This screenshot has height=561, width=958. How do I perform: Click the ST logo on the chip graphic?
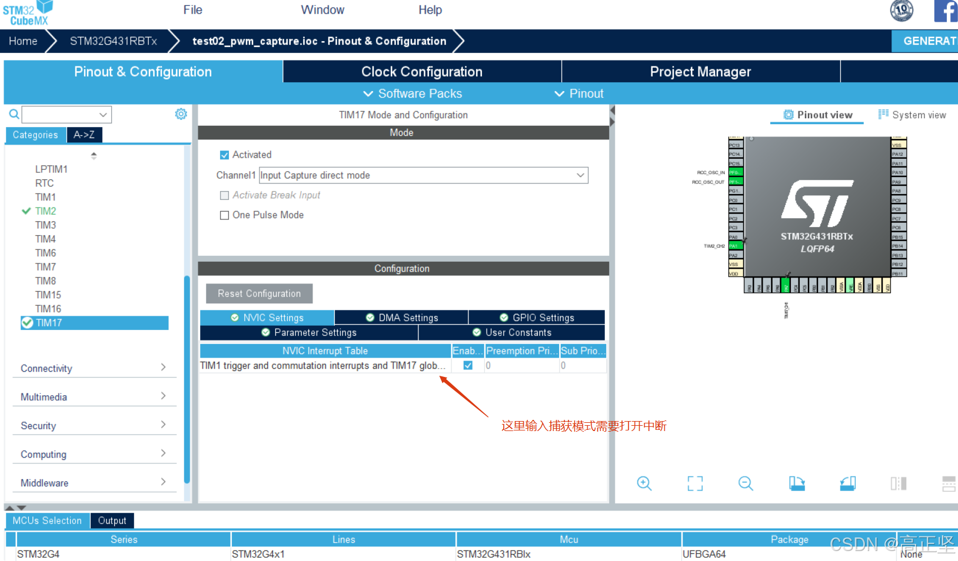[x=817, y=203]
